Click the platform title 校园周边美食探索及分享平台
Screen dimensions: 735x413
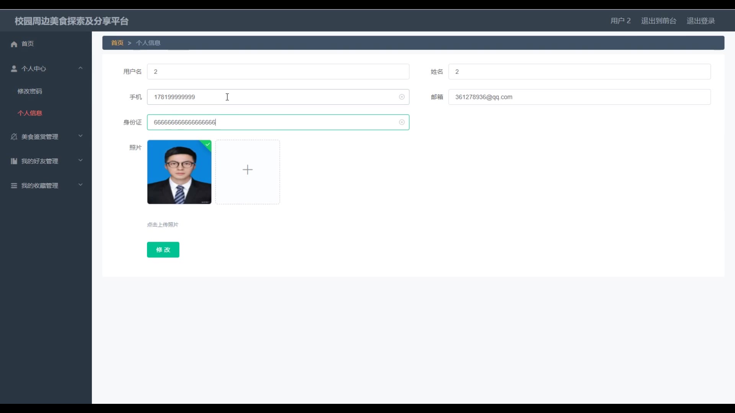[72, 21]
